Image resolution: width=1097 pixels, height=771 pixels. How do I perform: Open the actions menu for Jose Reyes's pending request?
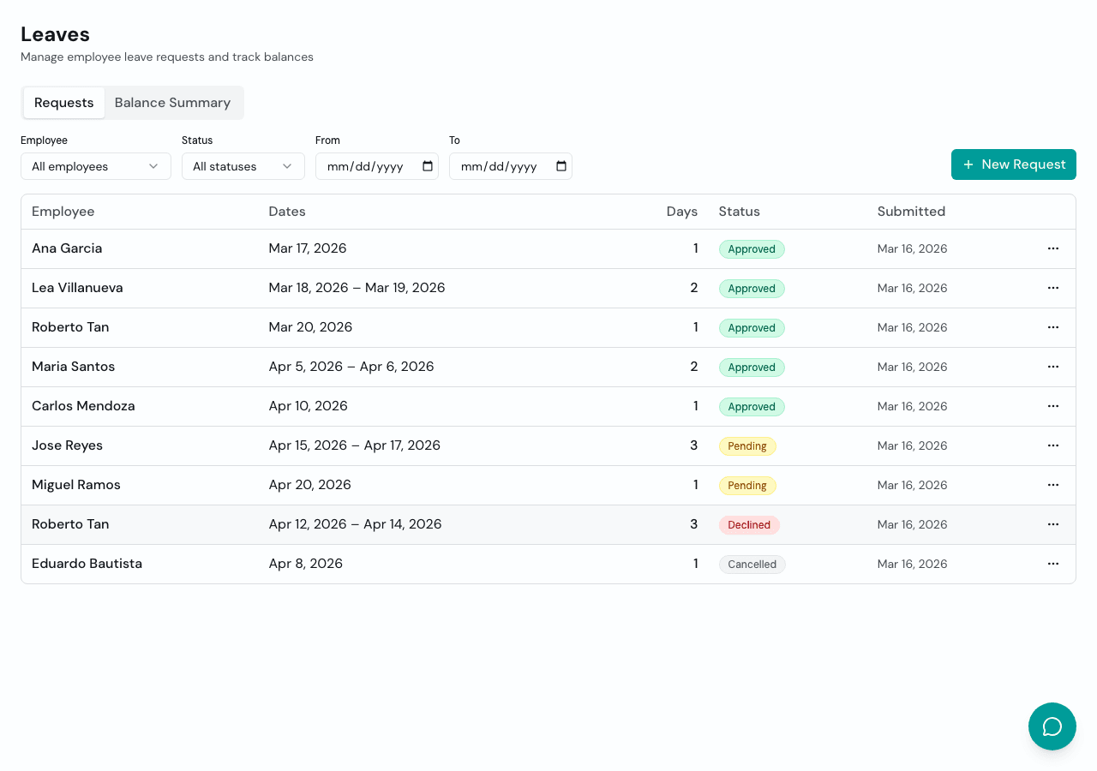pyautogui.click(x=1053, y=445)
